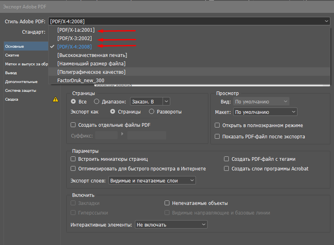
Task: Enable Открыть в полноэкранном режиме
Action: (217, 125)
